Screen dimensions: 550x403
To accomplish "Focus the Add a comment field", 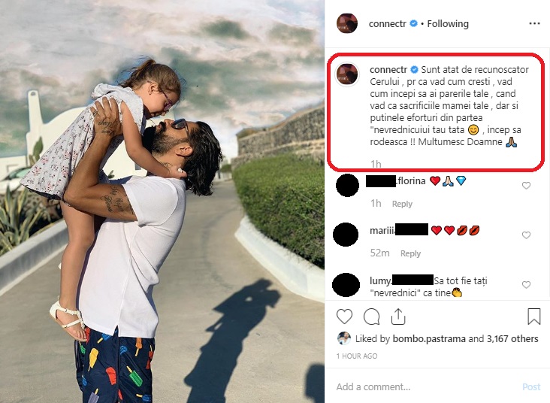I will pos(425,386).
